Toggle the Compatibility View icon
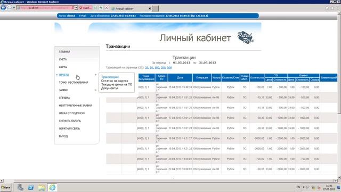 (95, 8)
